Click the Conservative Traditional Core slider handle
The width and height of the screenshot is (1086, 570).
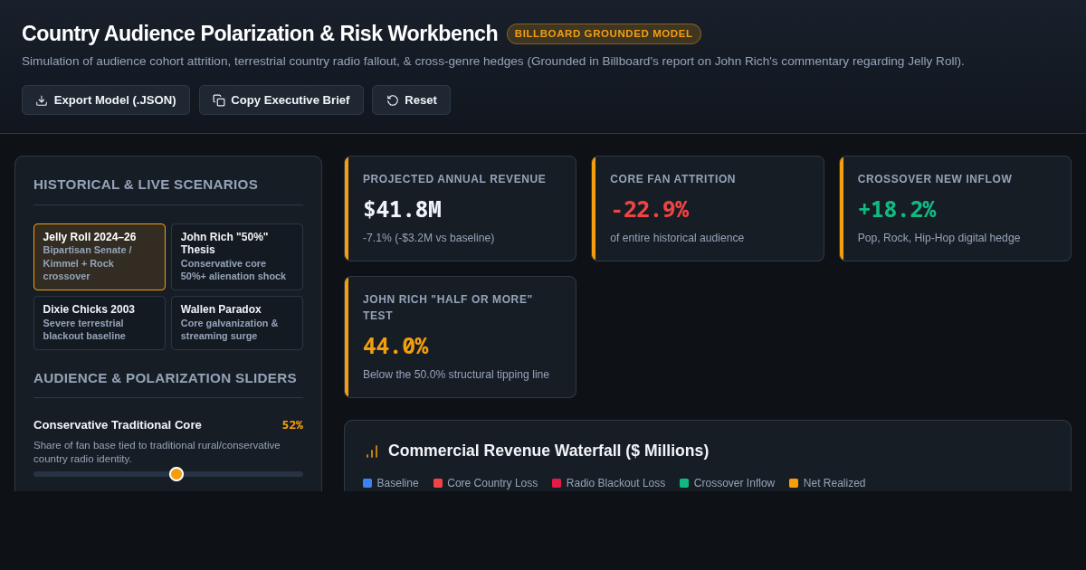pos(176,474)
